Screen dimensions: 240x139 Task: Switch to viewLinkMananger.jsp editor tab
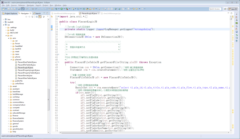pyautogui.click(x=111, y=13)
